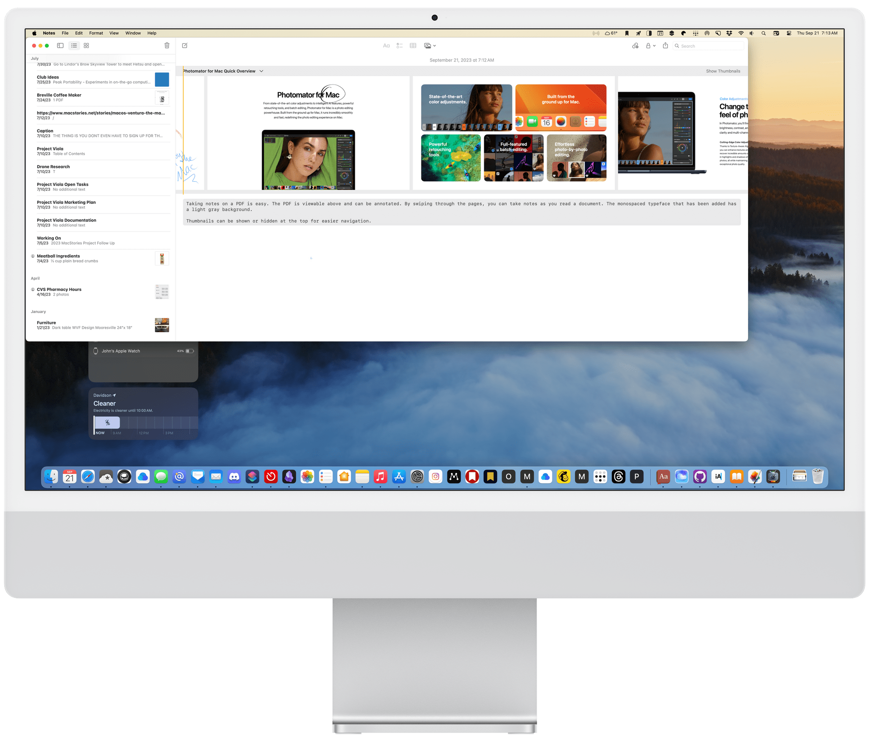This screenshot has width=869, height=738.
Task: Click pin icon on Club Ideas note
Action: (x=33, y=80)
